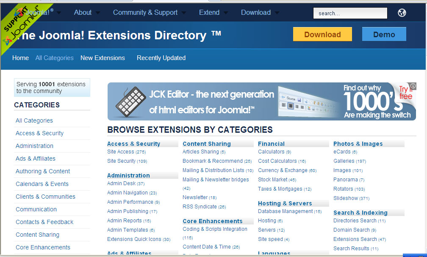This screenshot has height=257, width=427.
Task: Open Currency & Exchange (60) listing
Action: (x=287, y=170)
